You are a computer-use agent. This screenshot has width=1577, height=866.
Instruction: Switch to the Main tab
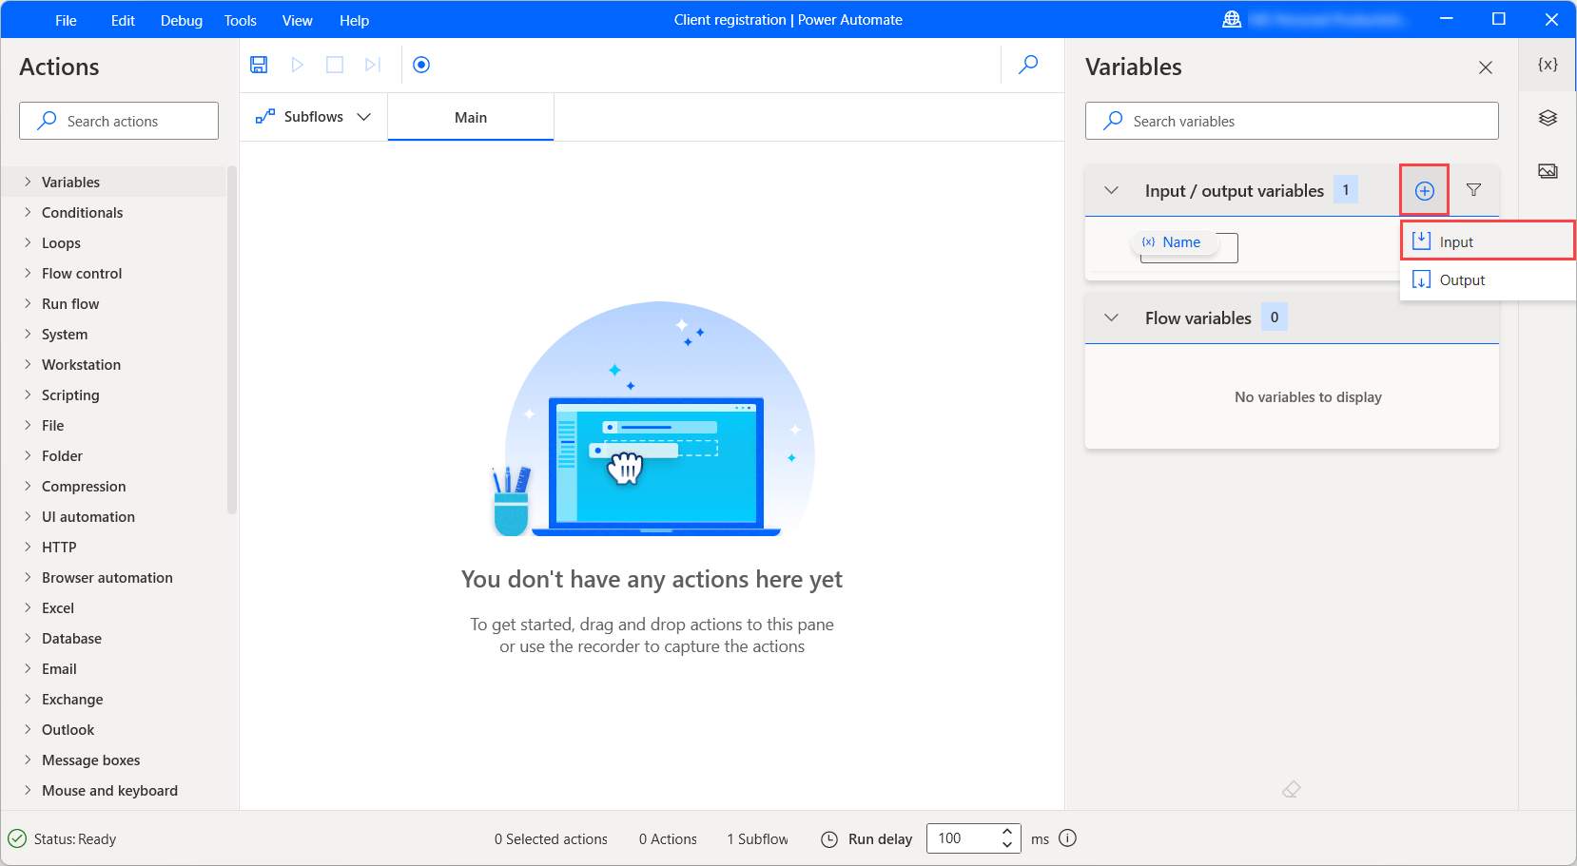pos(470,116)
